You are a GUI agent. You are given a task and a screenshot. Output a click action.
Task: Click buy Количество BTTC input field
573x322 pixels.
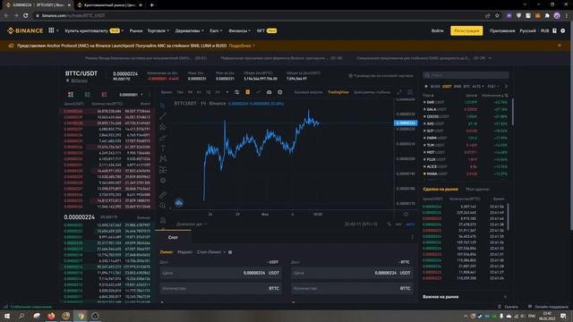coord(220,288)
